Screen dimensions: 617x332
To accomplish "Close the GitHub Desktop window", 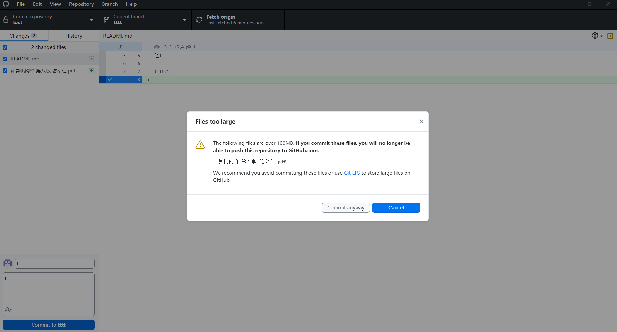I will [x=608, y=4].
